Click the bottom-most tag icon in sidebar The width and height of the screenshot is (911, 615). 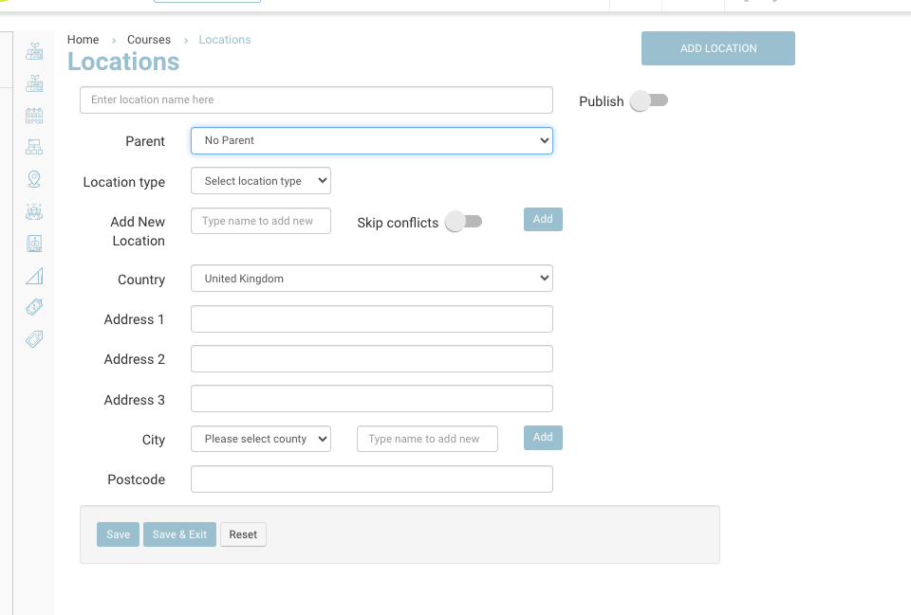[34, 339]
